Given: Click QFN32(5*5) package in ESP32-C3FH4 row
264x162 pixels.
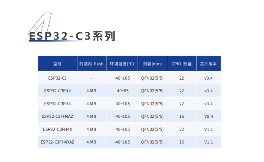Looking at the screenshot, I should (x=152, y=104).
